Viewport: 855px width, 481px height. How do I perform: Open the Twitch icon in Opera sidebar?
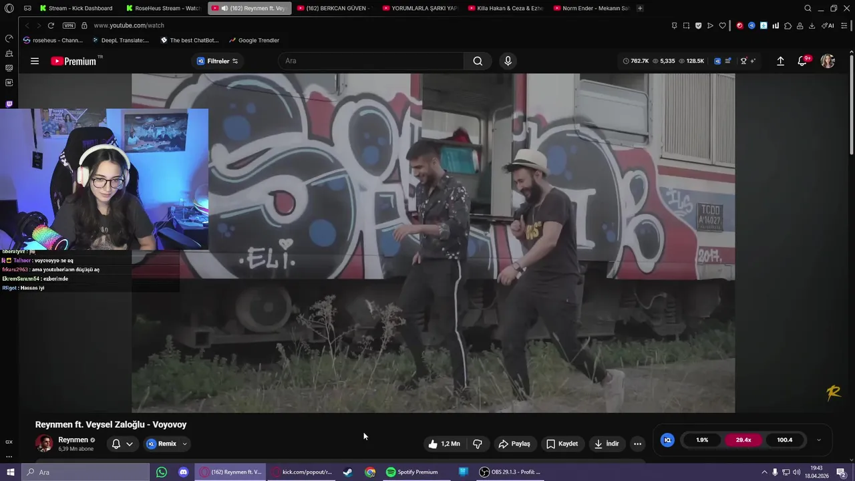point(9,104)
